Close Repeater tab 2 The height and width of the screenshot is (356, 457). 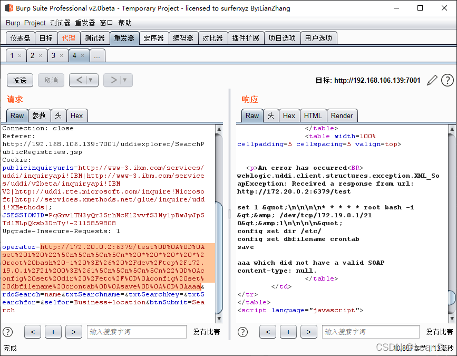tap(41, 55)
